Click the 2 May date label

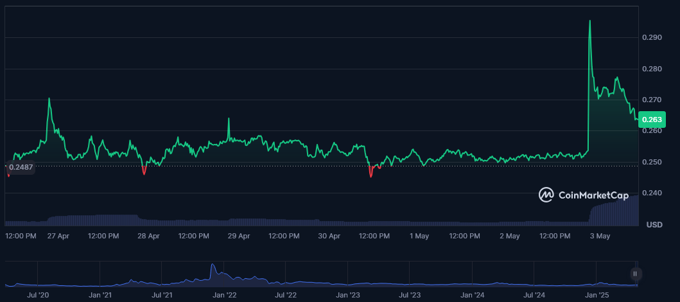point(510,236)
